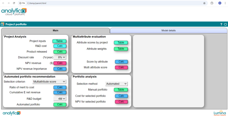
Task: Click Calc for NPV revenue Importance
Action: click(x=60, y=69)
